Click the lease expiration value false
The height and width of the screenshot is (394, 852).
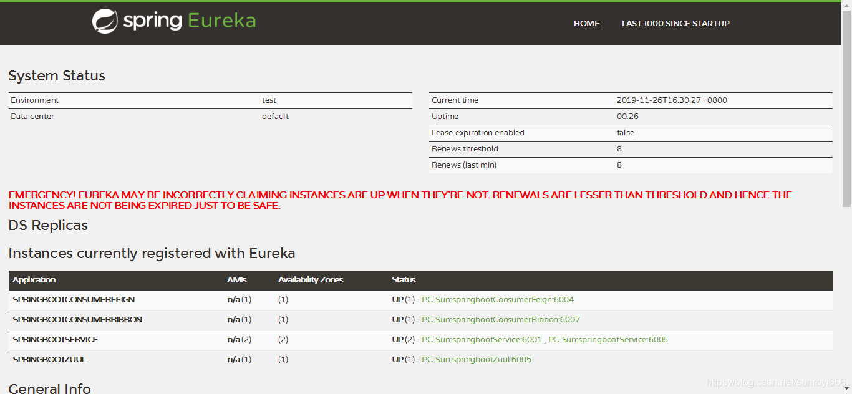[626, 133]
